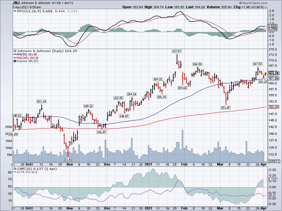Click the JNJ ticker symbol in header
This screenshot has height=211, width=282.
coord(16,3)
